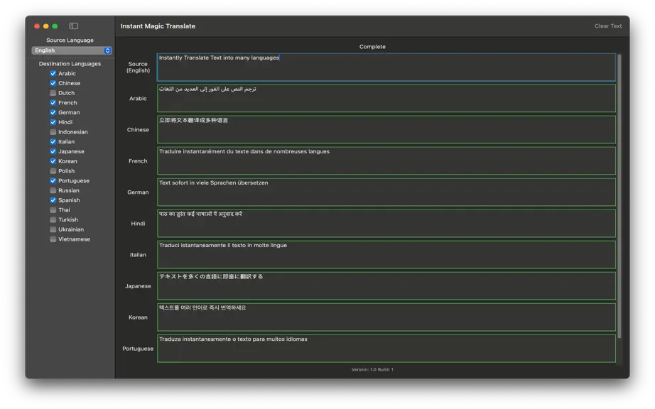Uncheck the Spanish checkbox
Screen dimensions: 655x409
(x=53, y=200)
